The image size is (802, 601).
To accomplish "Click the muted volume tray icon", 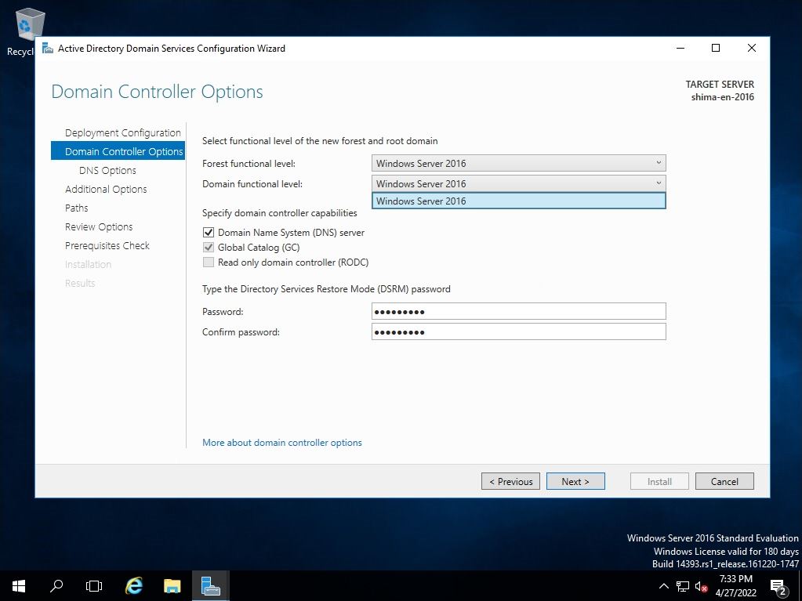I will pos(701,586).
